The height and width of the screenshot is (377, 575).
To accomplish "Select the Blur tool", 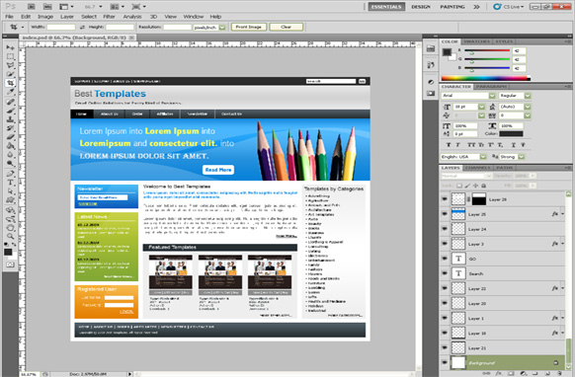I will (10, 154).
